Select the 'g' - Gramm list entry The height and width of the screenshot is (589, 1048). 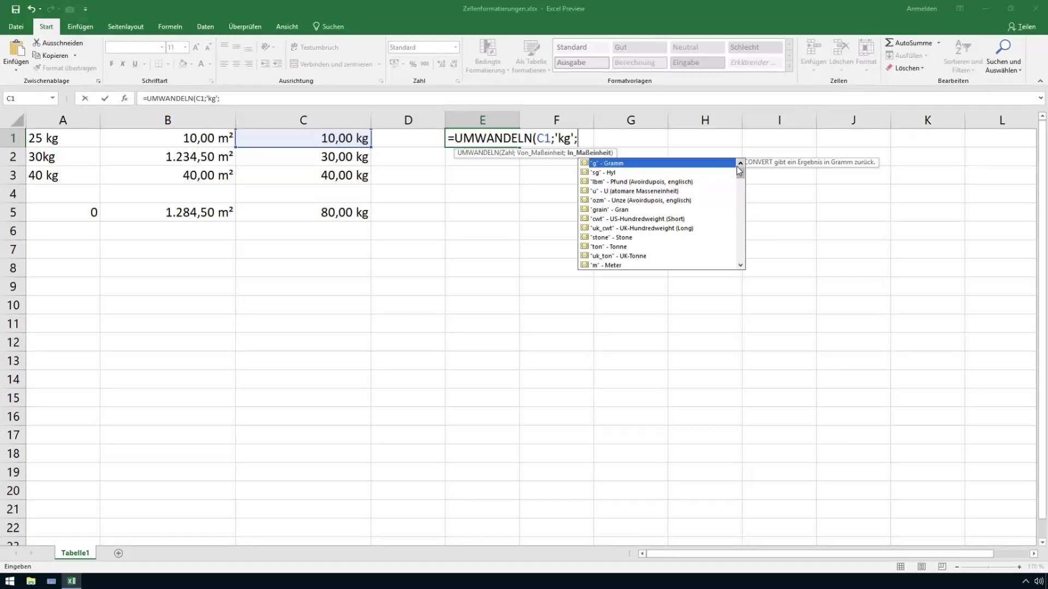click(657, 163)
